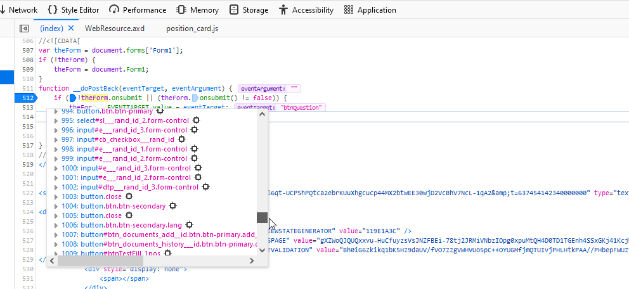Reveal item 1003 button.close in inspector icon
The image size is (629, 289).
tap(128, 196)
